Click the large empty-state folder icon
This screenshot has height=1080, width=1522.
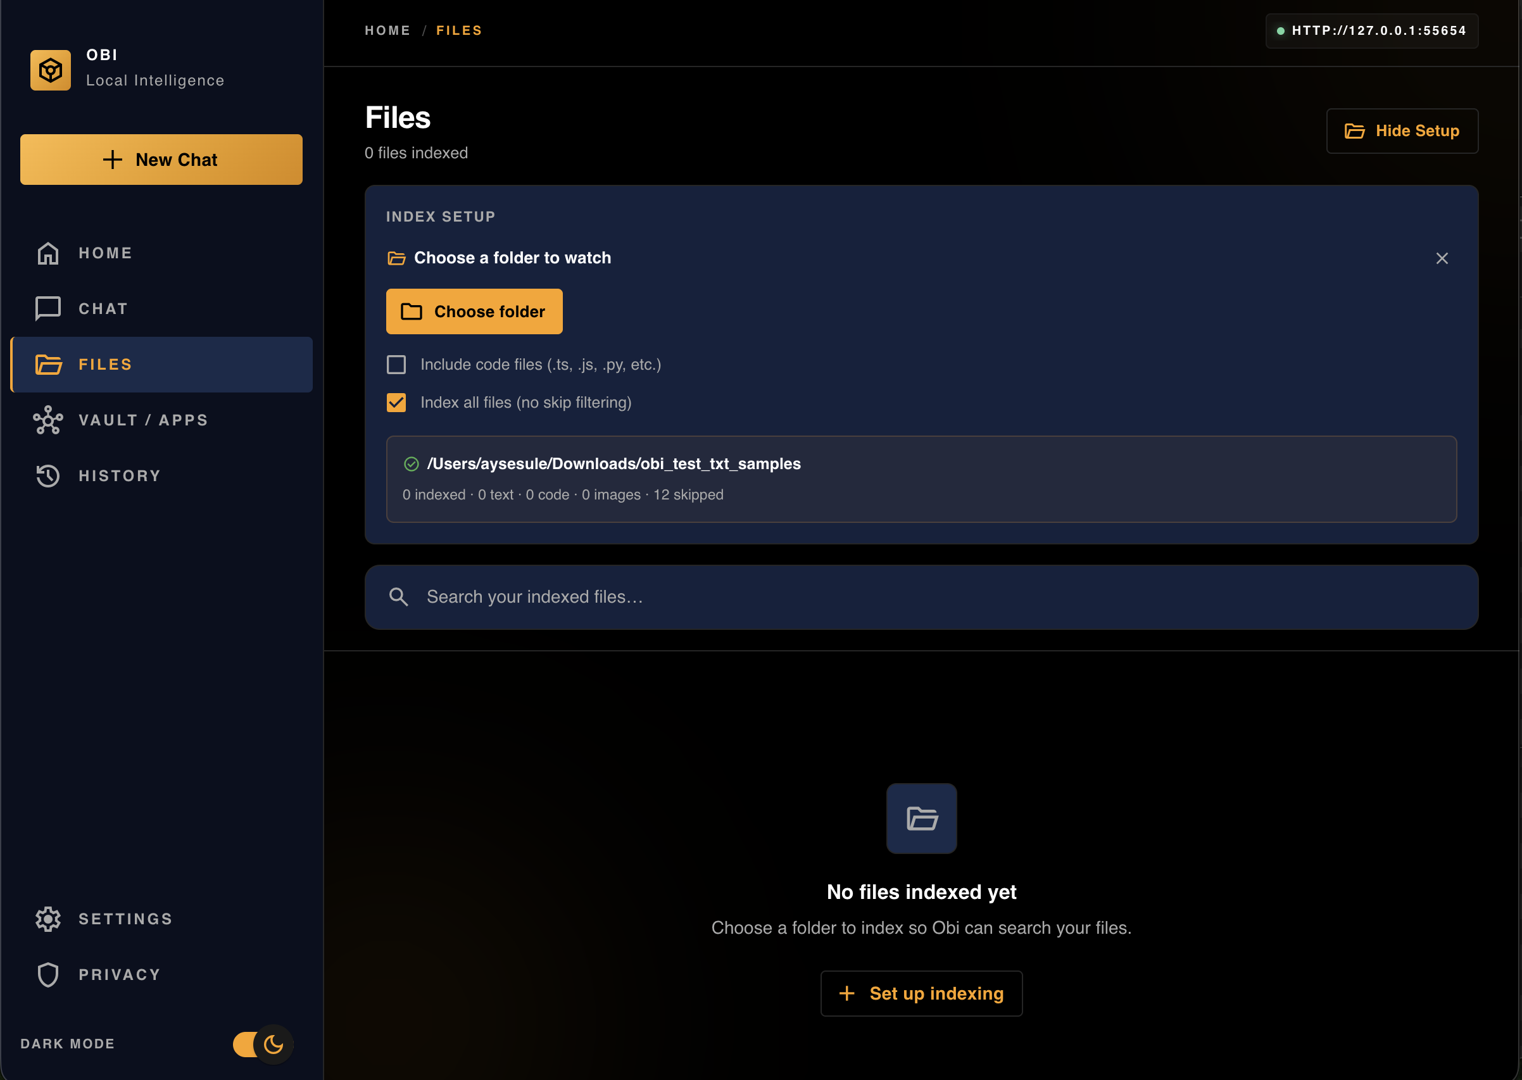coord(922,819)
